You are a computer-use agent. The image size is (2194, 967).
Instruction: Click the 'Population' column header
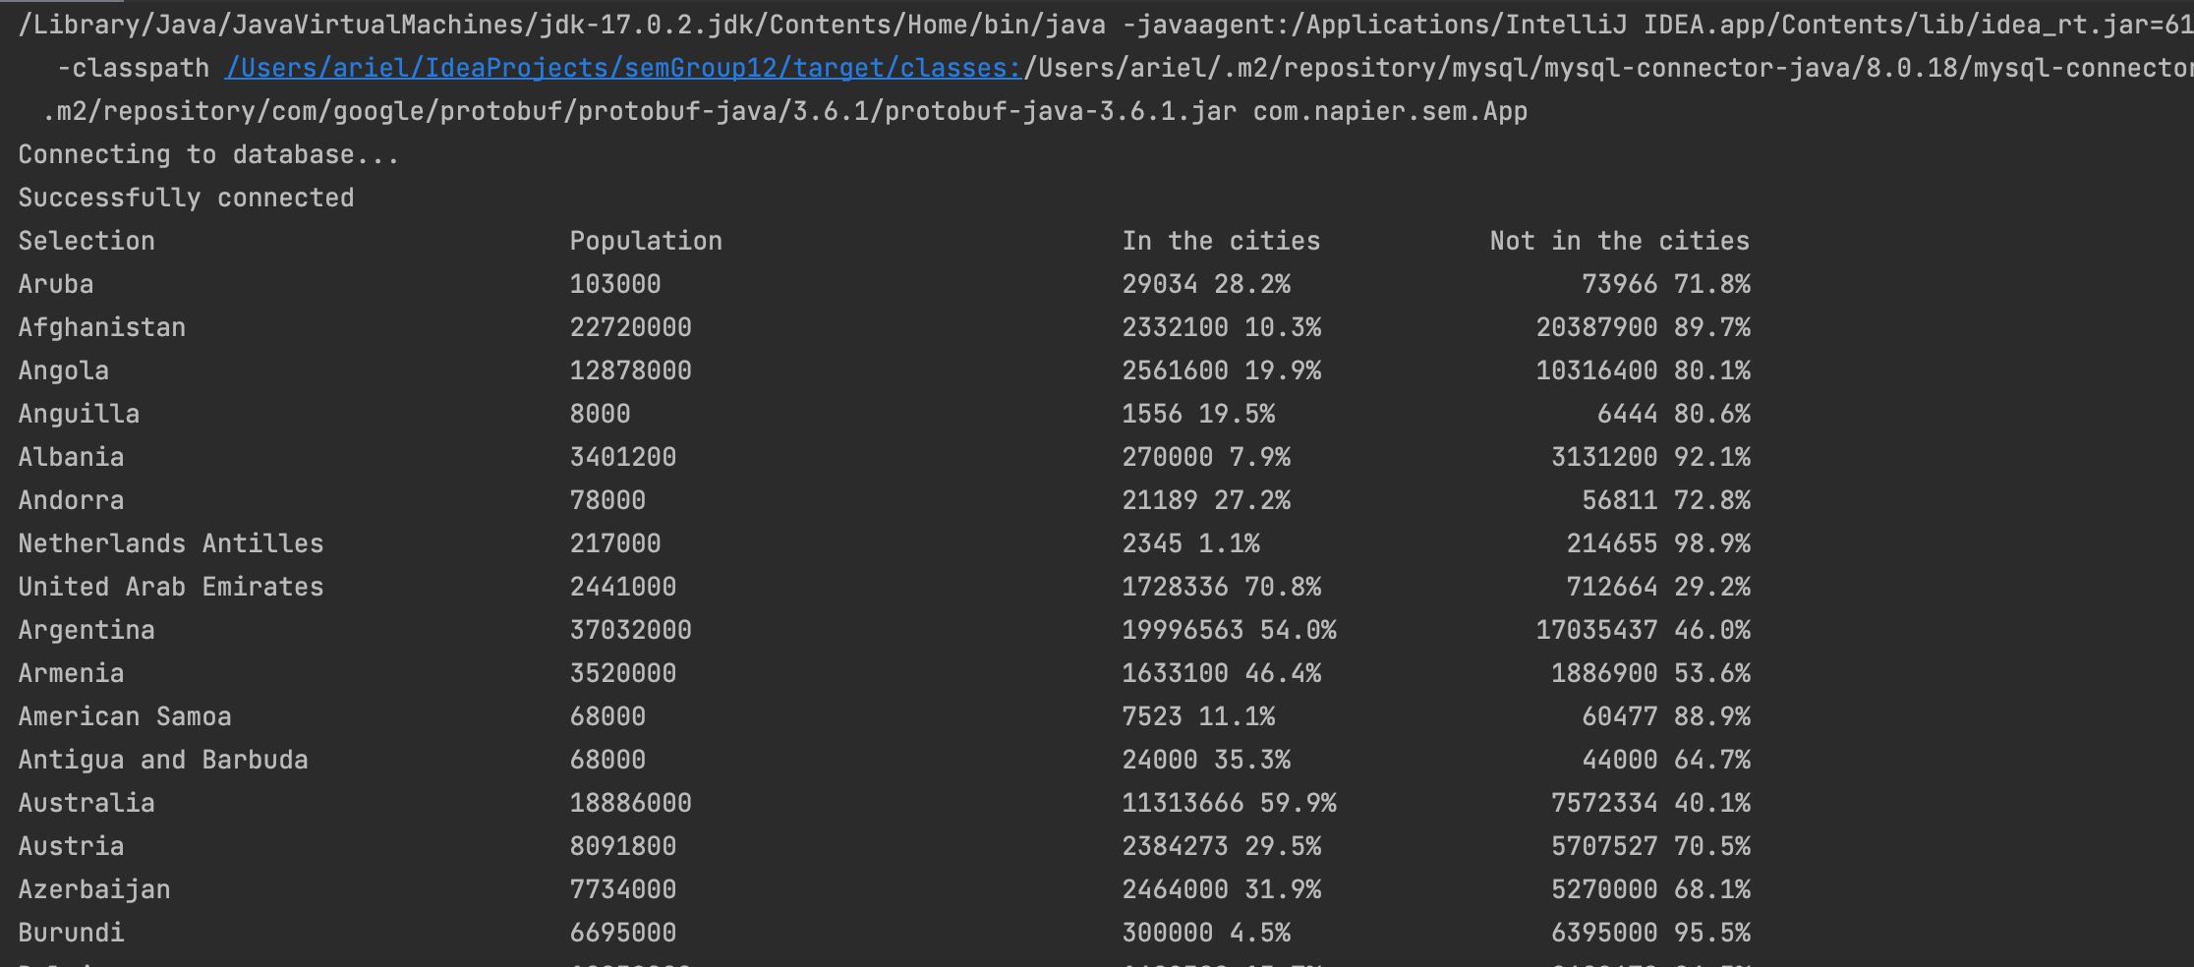click(646, 241)
